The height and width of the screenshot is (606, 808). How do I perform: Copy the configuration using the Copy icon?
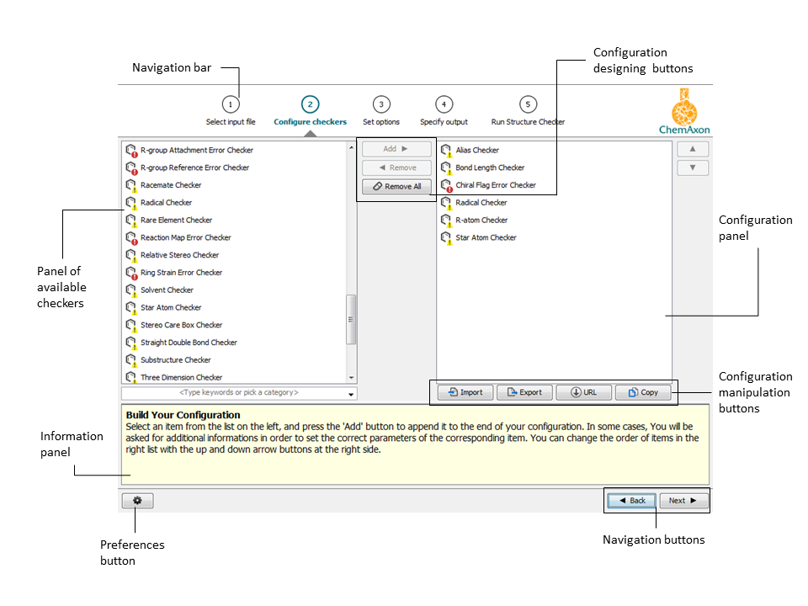(643, 391)
